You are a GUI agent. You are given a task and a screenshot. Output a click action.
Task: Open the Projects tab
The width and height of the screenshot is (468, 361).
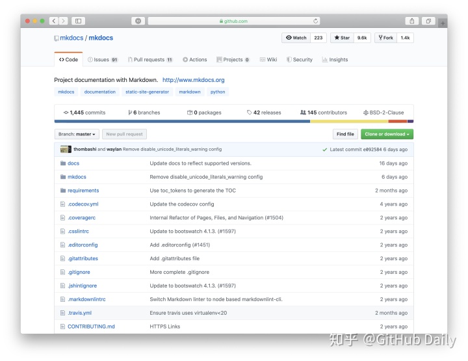[233, 59]
